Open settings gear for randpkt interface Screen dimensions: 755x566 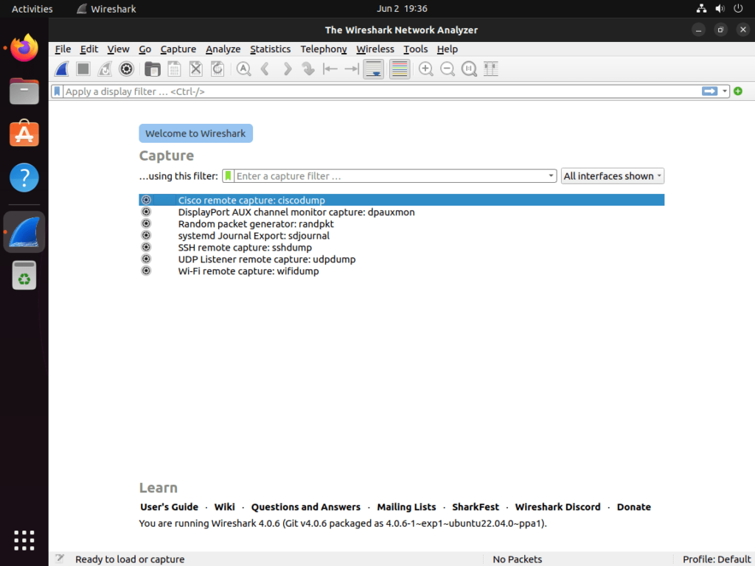point(146,223)
